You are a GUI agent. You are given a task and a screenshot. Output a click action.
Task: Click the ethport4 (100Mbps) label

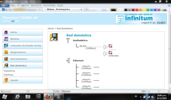[x=86, y=87]
